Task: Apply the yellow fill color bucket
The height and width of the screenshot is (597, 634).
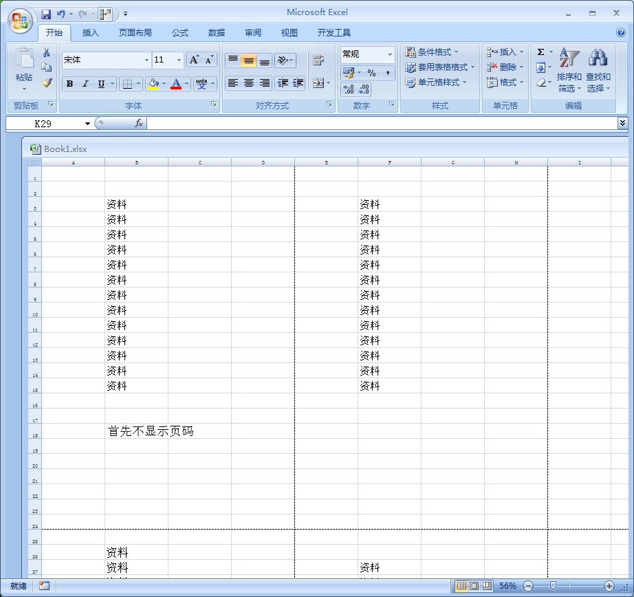Action: pos(153,84)
